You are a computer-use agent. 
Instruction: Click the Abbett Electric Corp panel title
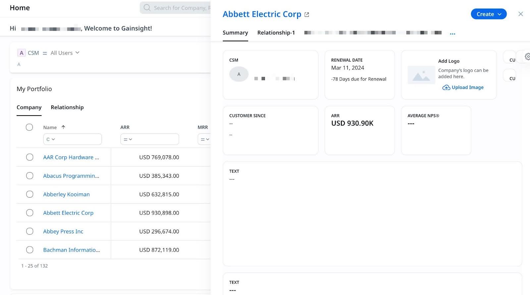point(262,14)
